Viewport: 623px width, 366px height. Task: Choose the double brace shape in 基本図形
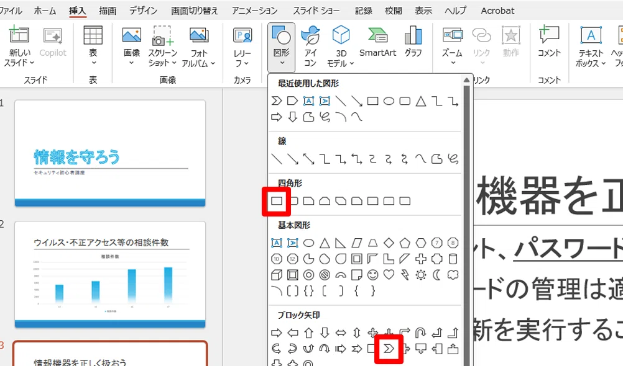click(308, 291)
